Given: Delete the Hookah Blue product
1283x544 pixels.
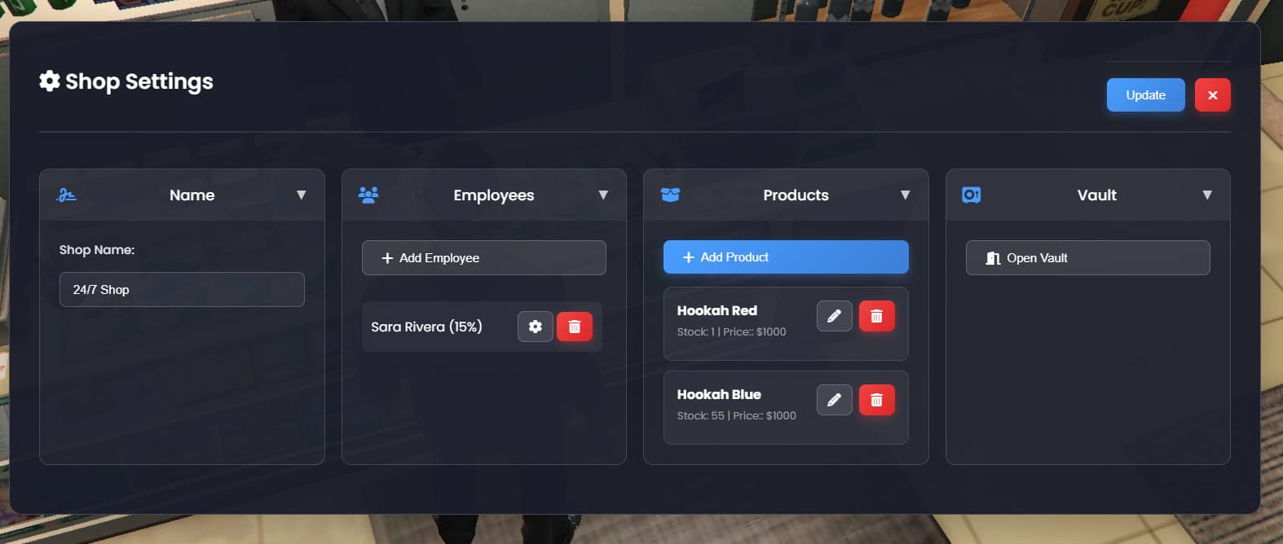Looking at the screenshot, I should (x=877, y=400).
